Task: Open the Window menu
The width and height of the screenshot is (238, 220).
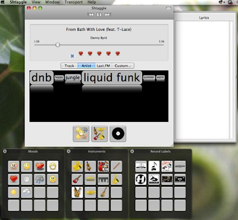Action: click(x=52, y=2)
